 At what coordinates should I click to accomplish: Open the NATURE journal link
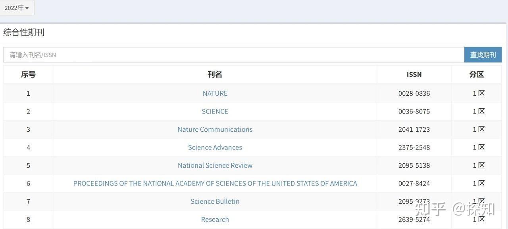click(x=215, y=93)
